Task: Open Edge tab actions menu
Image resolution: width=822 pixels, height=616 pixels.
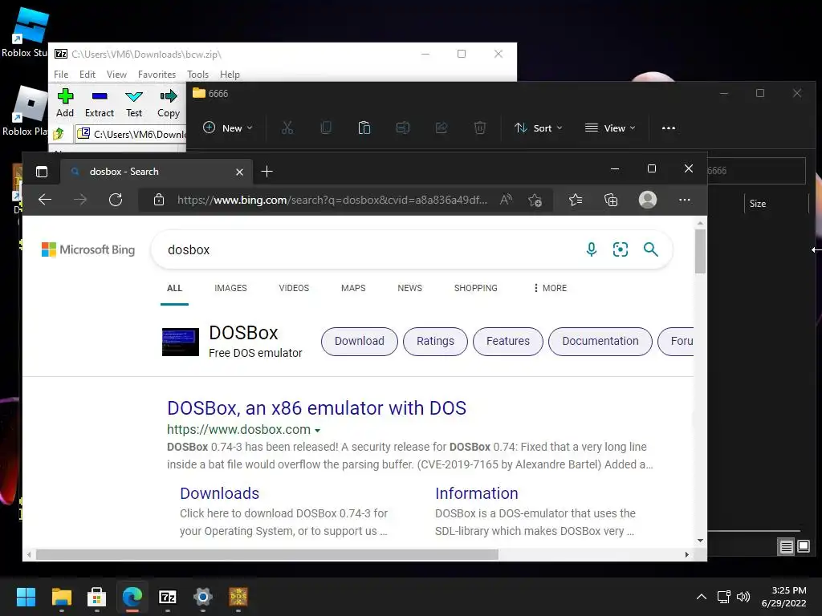Action: tap(42, 172)
